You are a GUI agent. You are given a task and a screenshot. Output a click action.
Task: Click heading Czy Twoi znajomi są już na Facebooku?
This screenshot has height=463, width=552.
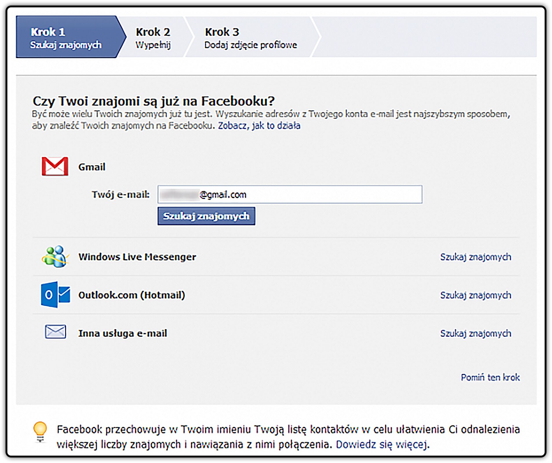tap(154, 101)
